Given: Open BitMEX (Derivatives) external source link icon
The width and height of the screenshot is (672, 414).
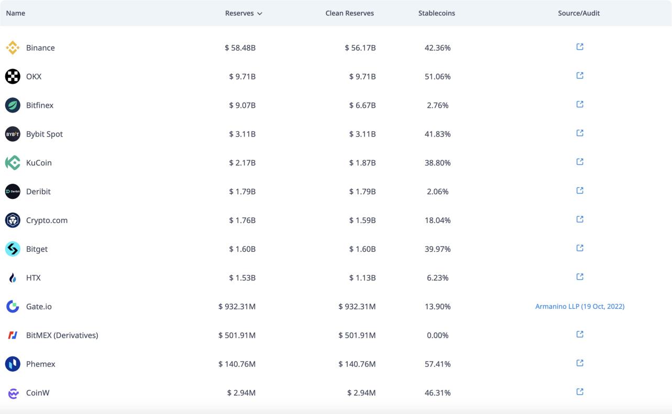Looking at the screenshot, I should [579, 334].
